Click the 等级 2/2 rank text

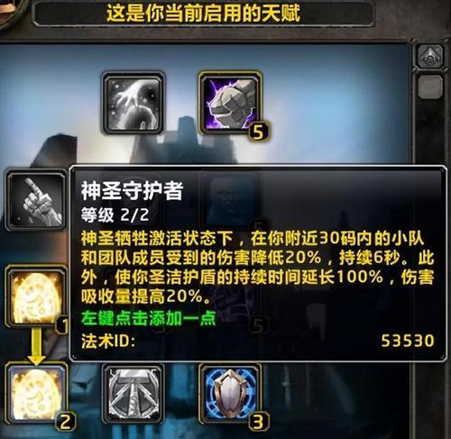click(115, 215)
